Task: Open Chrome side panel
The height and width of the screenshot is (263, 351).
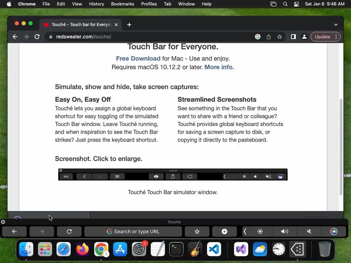Action: coord(293,37)
